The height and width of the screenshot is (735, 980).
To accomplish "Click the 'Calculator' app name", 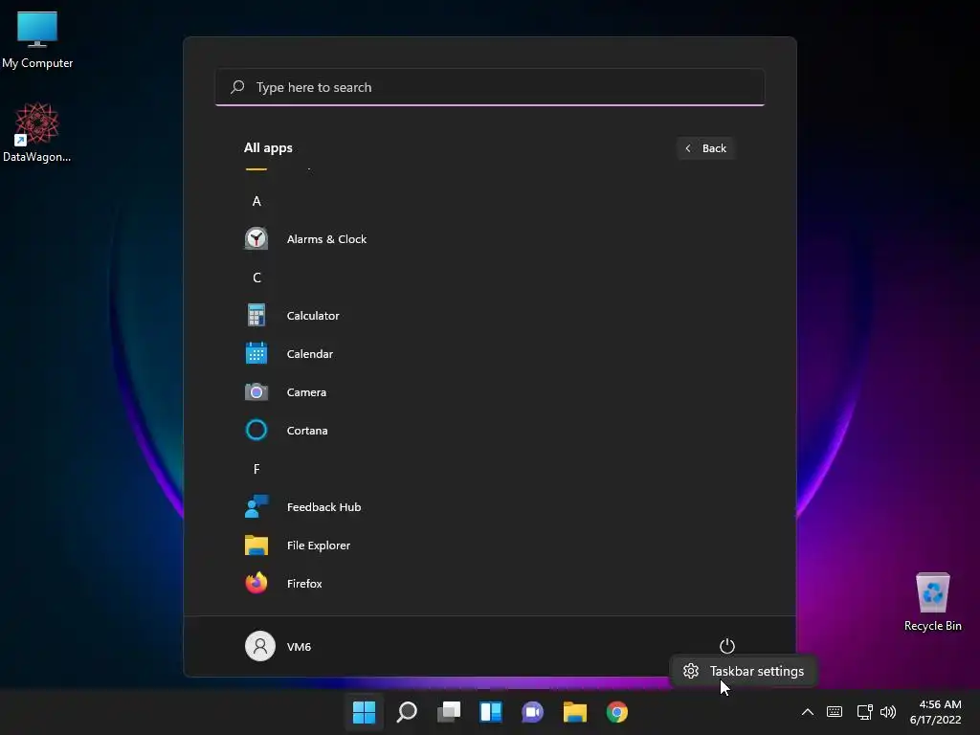I will click(313, 315).
